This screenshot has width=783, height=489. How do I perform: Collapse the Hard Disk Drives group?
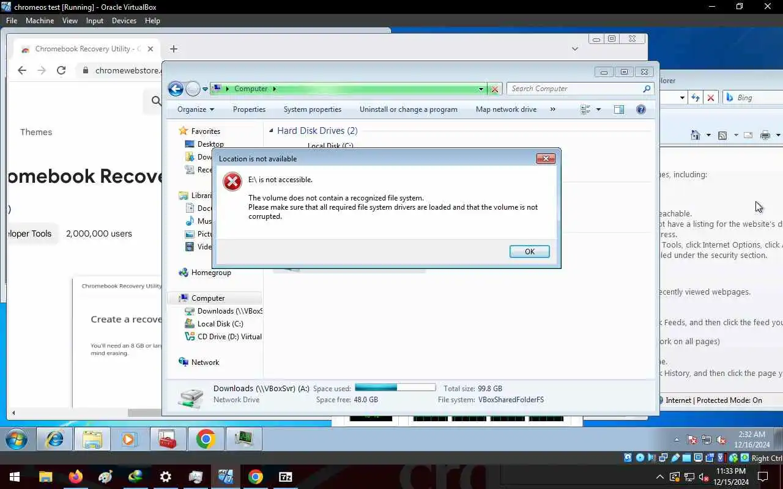pos(271,131)
